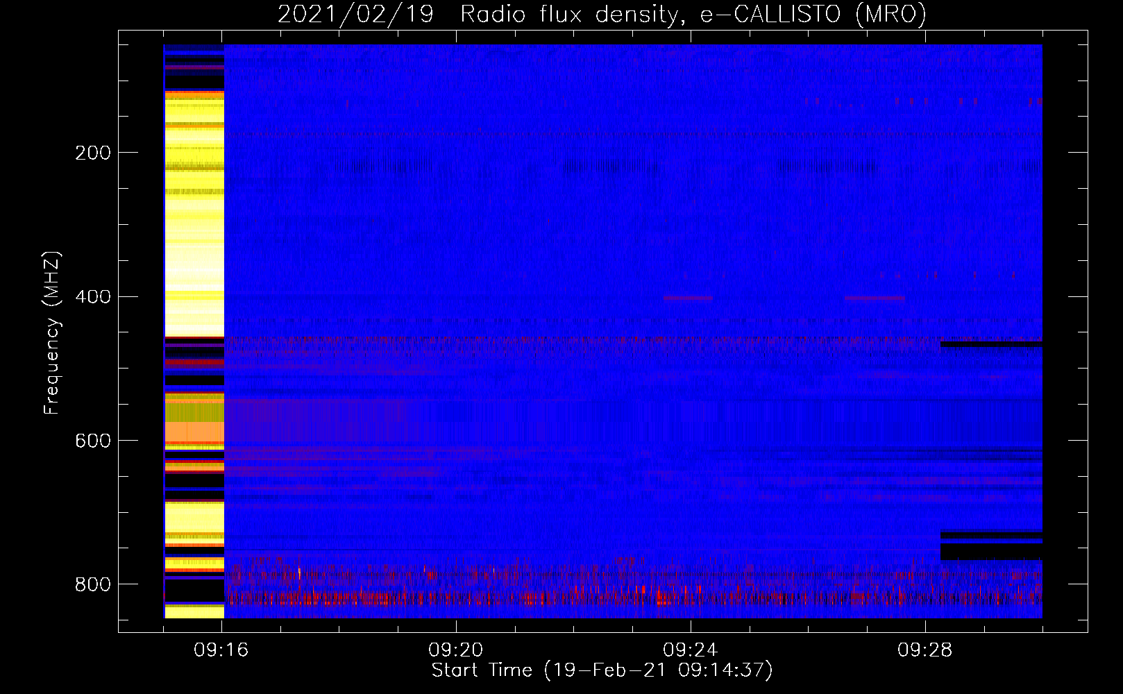Click the date "2021/02/19" in title
Image resolution: width=1123 pixels, height=694 pixels.
click(355, 14)
